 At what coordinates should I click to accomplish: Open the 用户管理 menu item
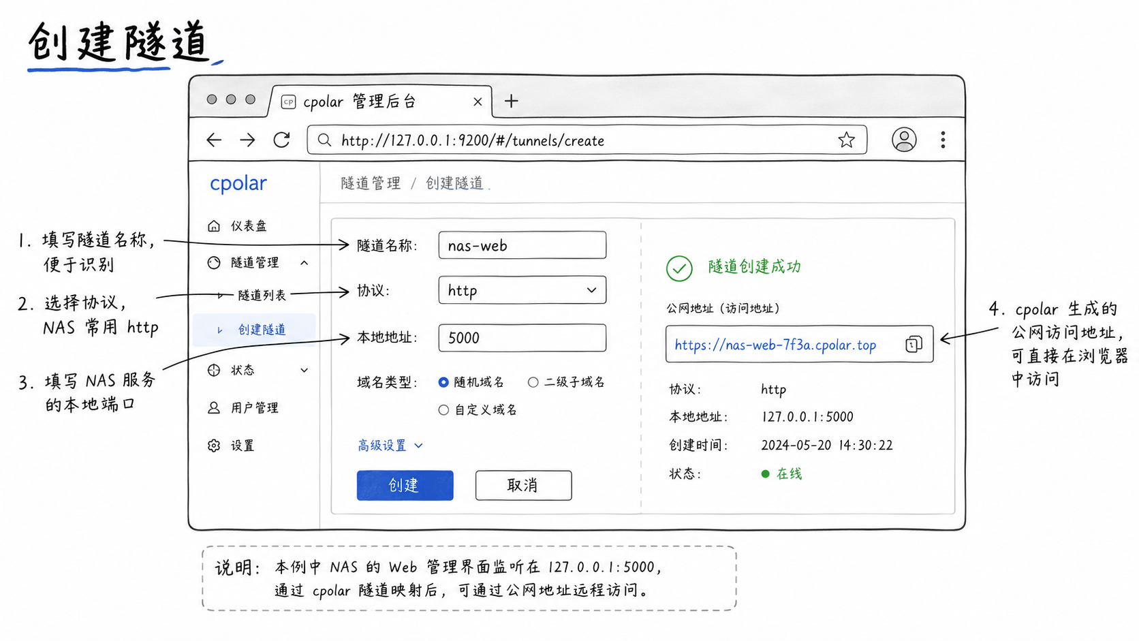[x=255, y=407]
